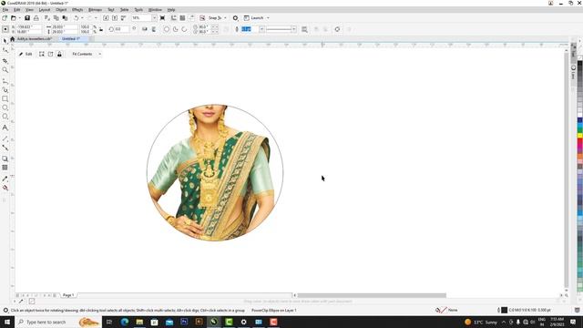Image resolution: width=583 pixels, height=328 pixels.
Task: Open the outline width dropdown arrow
Action: click(261, 29)
